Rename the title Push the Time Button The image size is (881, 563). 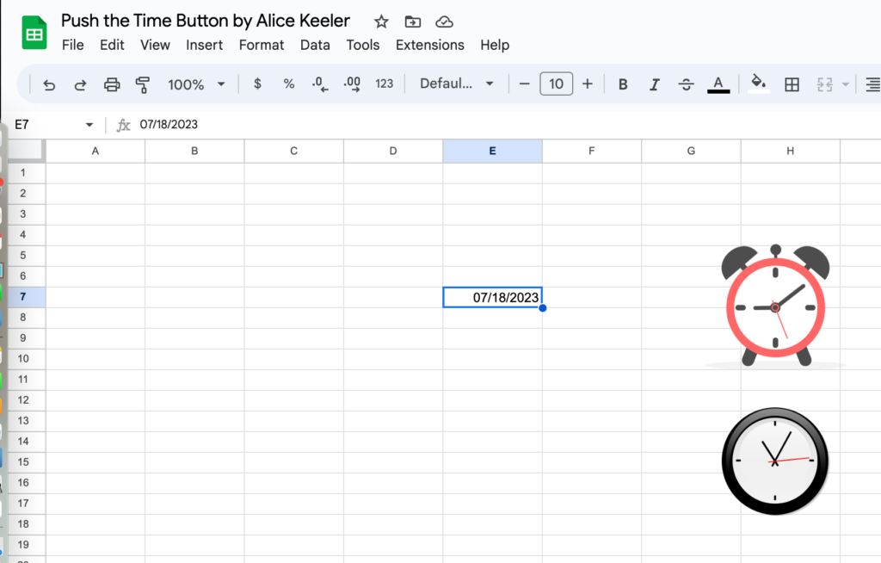[206, 21]
